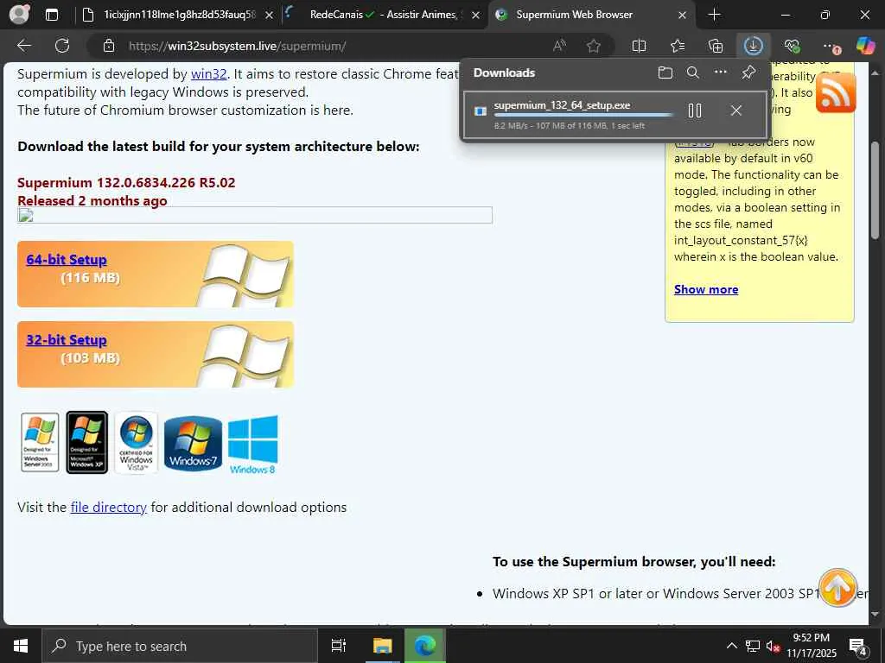Search downloads in the Downloads panel
Viewport: 885px width, 663px height.
[692, 73]
